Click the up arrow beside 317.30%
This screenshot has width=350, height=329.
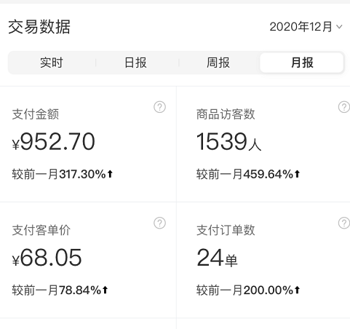[x=110, y=174]
